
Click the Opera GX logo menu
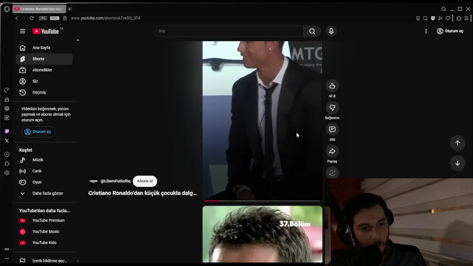point(7,9)
